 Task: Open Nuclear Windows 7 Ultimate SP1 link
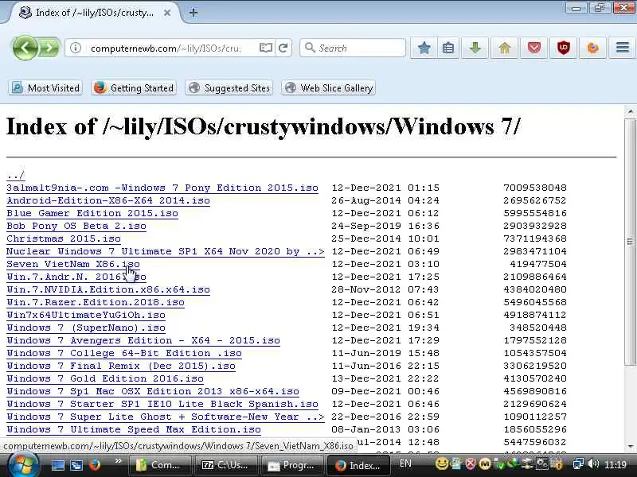(166, 251)
